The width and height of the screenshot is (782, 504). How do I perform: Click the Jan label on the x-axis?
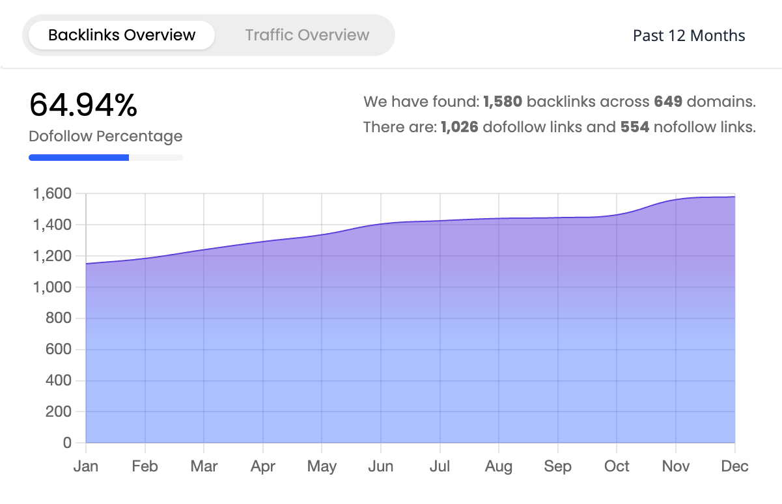click(86, 466)
